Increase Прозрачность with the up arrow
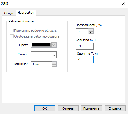The width and height of the screenshot is (128, 114). tap(91, 30)
